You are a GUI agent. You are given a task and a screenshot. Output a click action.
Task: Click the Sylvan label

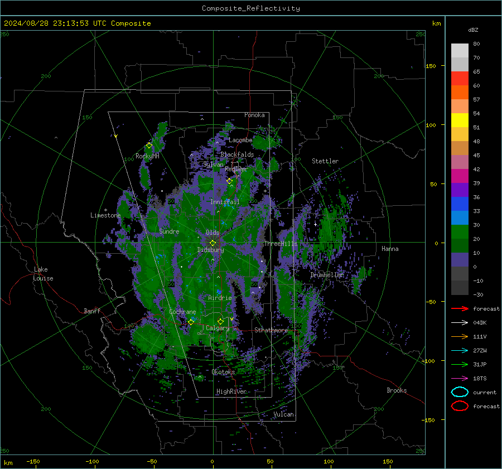(213, 165)
